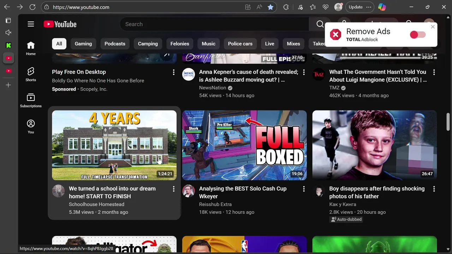
Task: Open Subscriptions from the sidebar
Action: (31, 101)
